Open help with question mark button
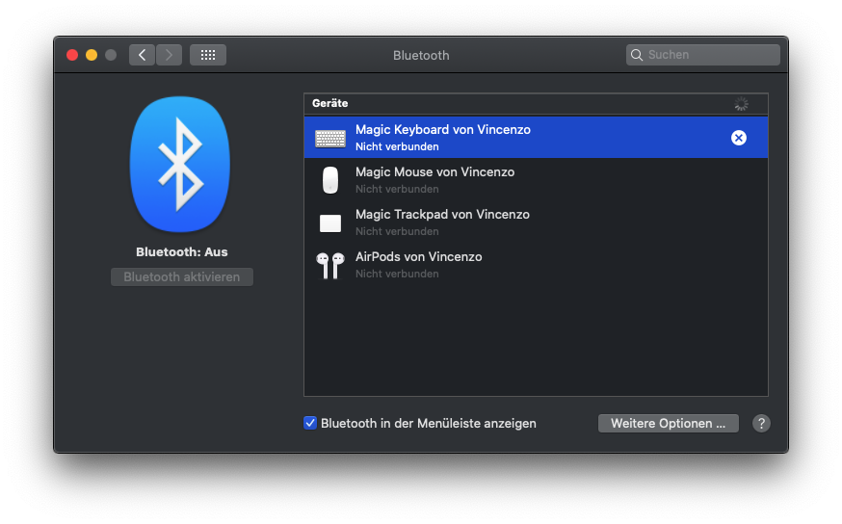 coord(761,424)
